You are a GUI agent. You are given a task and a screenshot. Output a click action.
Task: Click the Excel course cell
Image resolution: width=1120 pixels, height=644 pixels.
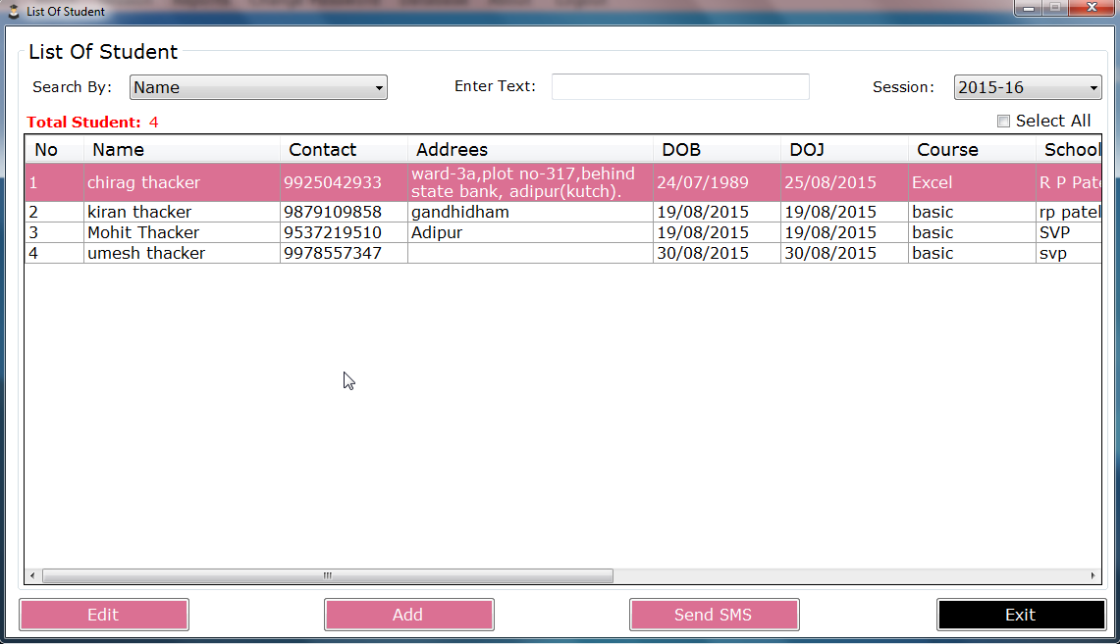click(x=972, y=182)
